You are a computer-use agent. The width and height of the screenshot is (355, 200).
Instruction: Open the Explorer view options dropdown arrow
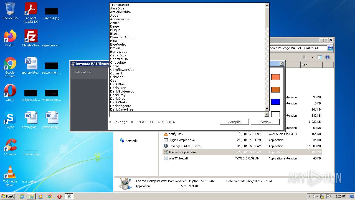[x=312, y=57]
